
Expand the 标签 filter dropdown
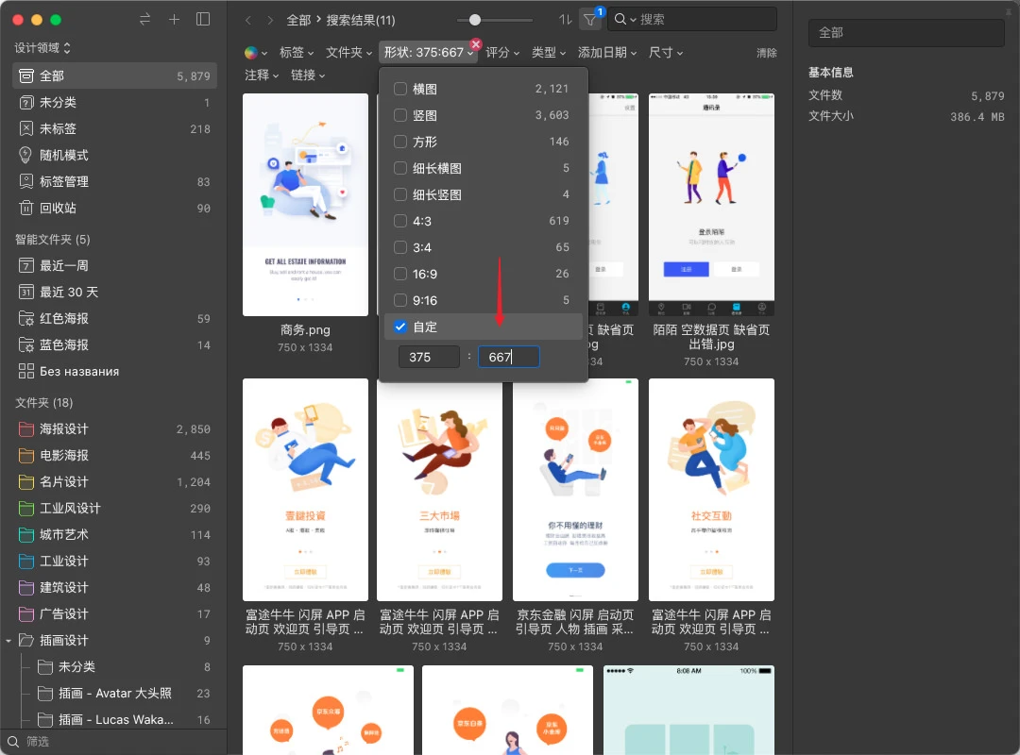tap(297, 53)
